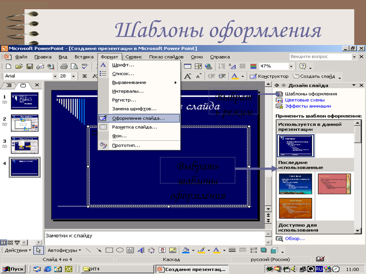Create a new blank presentation
The height and width of the screenshot is (274, 366).
[8, 66]
